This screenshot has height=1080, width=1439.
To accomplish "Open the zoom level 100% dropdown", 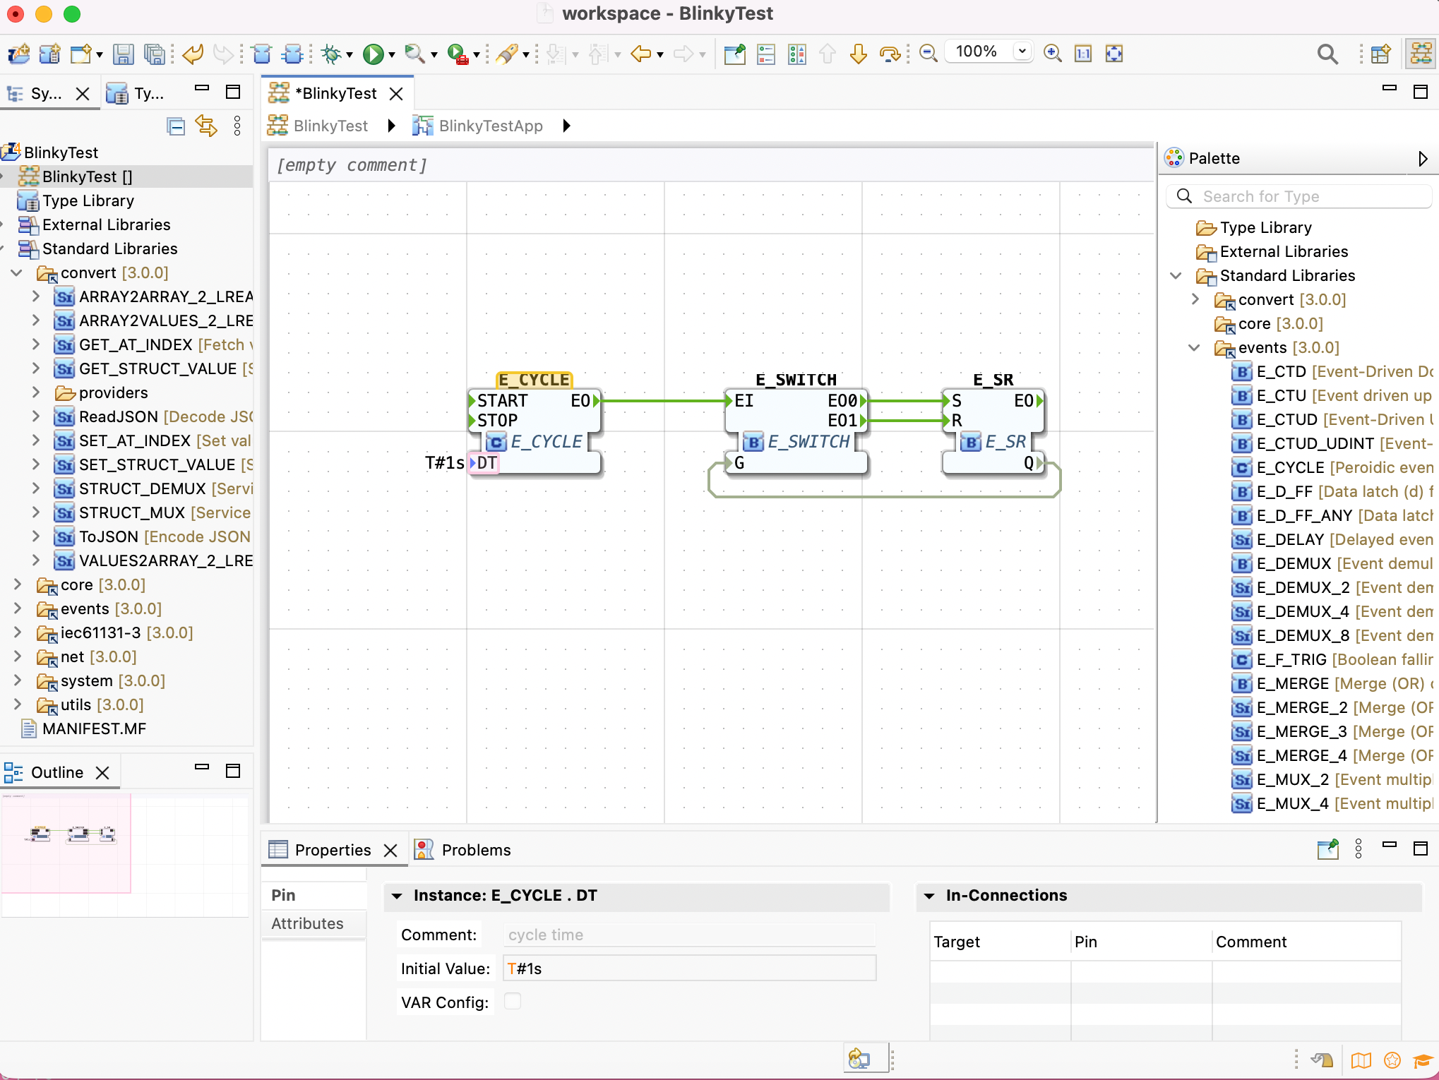I will [x=1022, y=52].
